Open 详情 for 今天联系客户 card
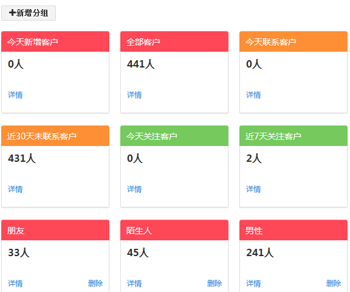This screenshot has height=292, width=350. pos(253,95)
